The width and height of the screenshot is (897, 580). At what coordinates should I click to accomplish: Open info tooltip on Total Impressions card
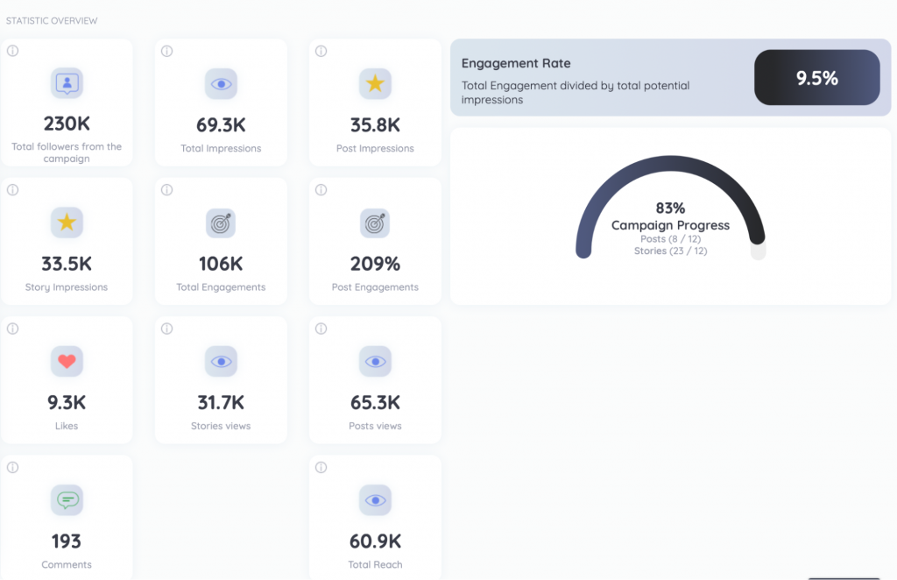167,51
